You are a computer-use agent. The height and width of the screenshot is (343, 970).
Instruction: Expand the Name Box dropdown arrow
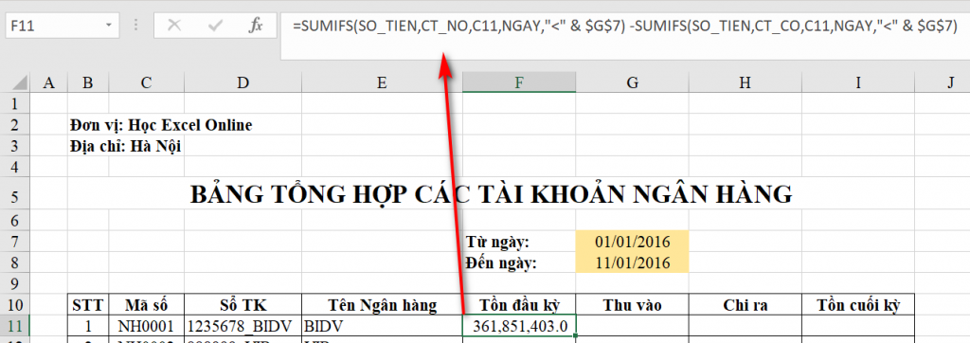tap(108, 26)
